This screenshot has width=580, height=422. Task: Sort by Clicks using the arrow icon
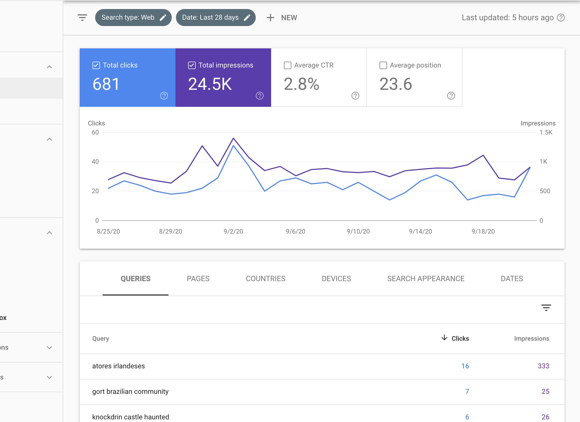pos(444,338)
